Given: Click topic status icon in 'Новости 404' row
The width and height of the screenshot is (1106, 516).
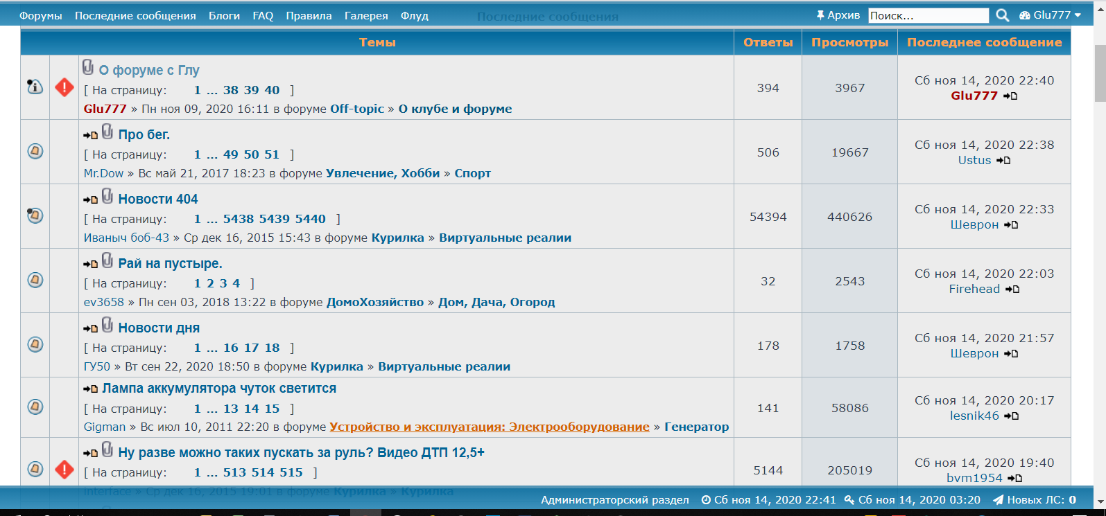Looking at the screenshot, I should click(x=35, y=215).
